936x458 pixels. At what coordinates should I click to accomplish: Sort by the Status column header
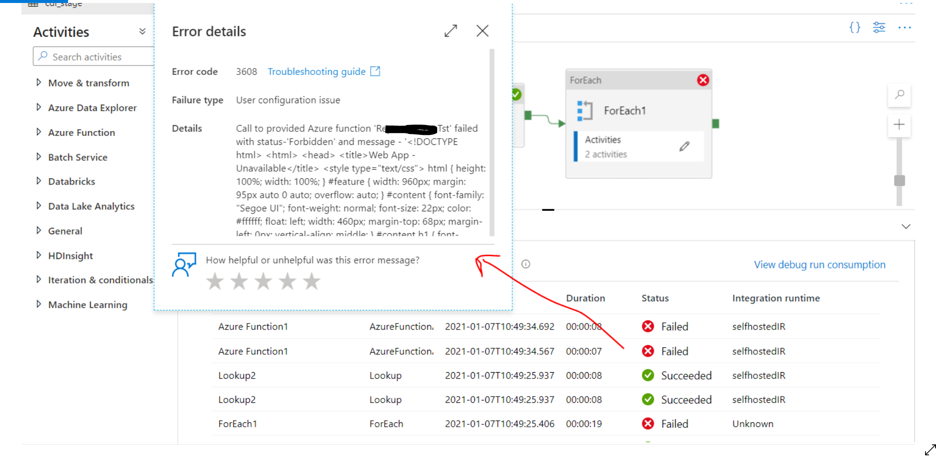click(x=655, y=298)
